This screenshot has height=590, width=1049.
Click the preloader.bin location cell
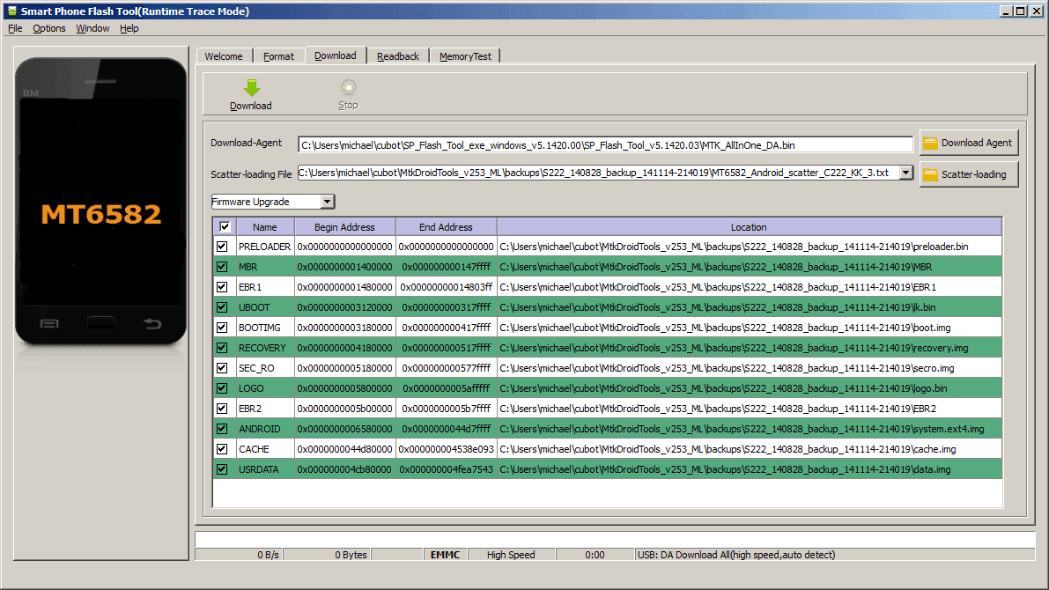(749, 247)
